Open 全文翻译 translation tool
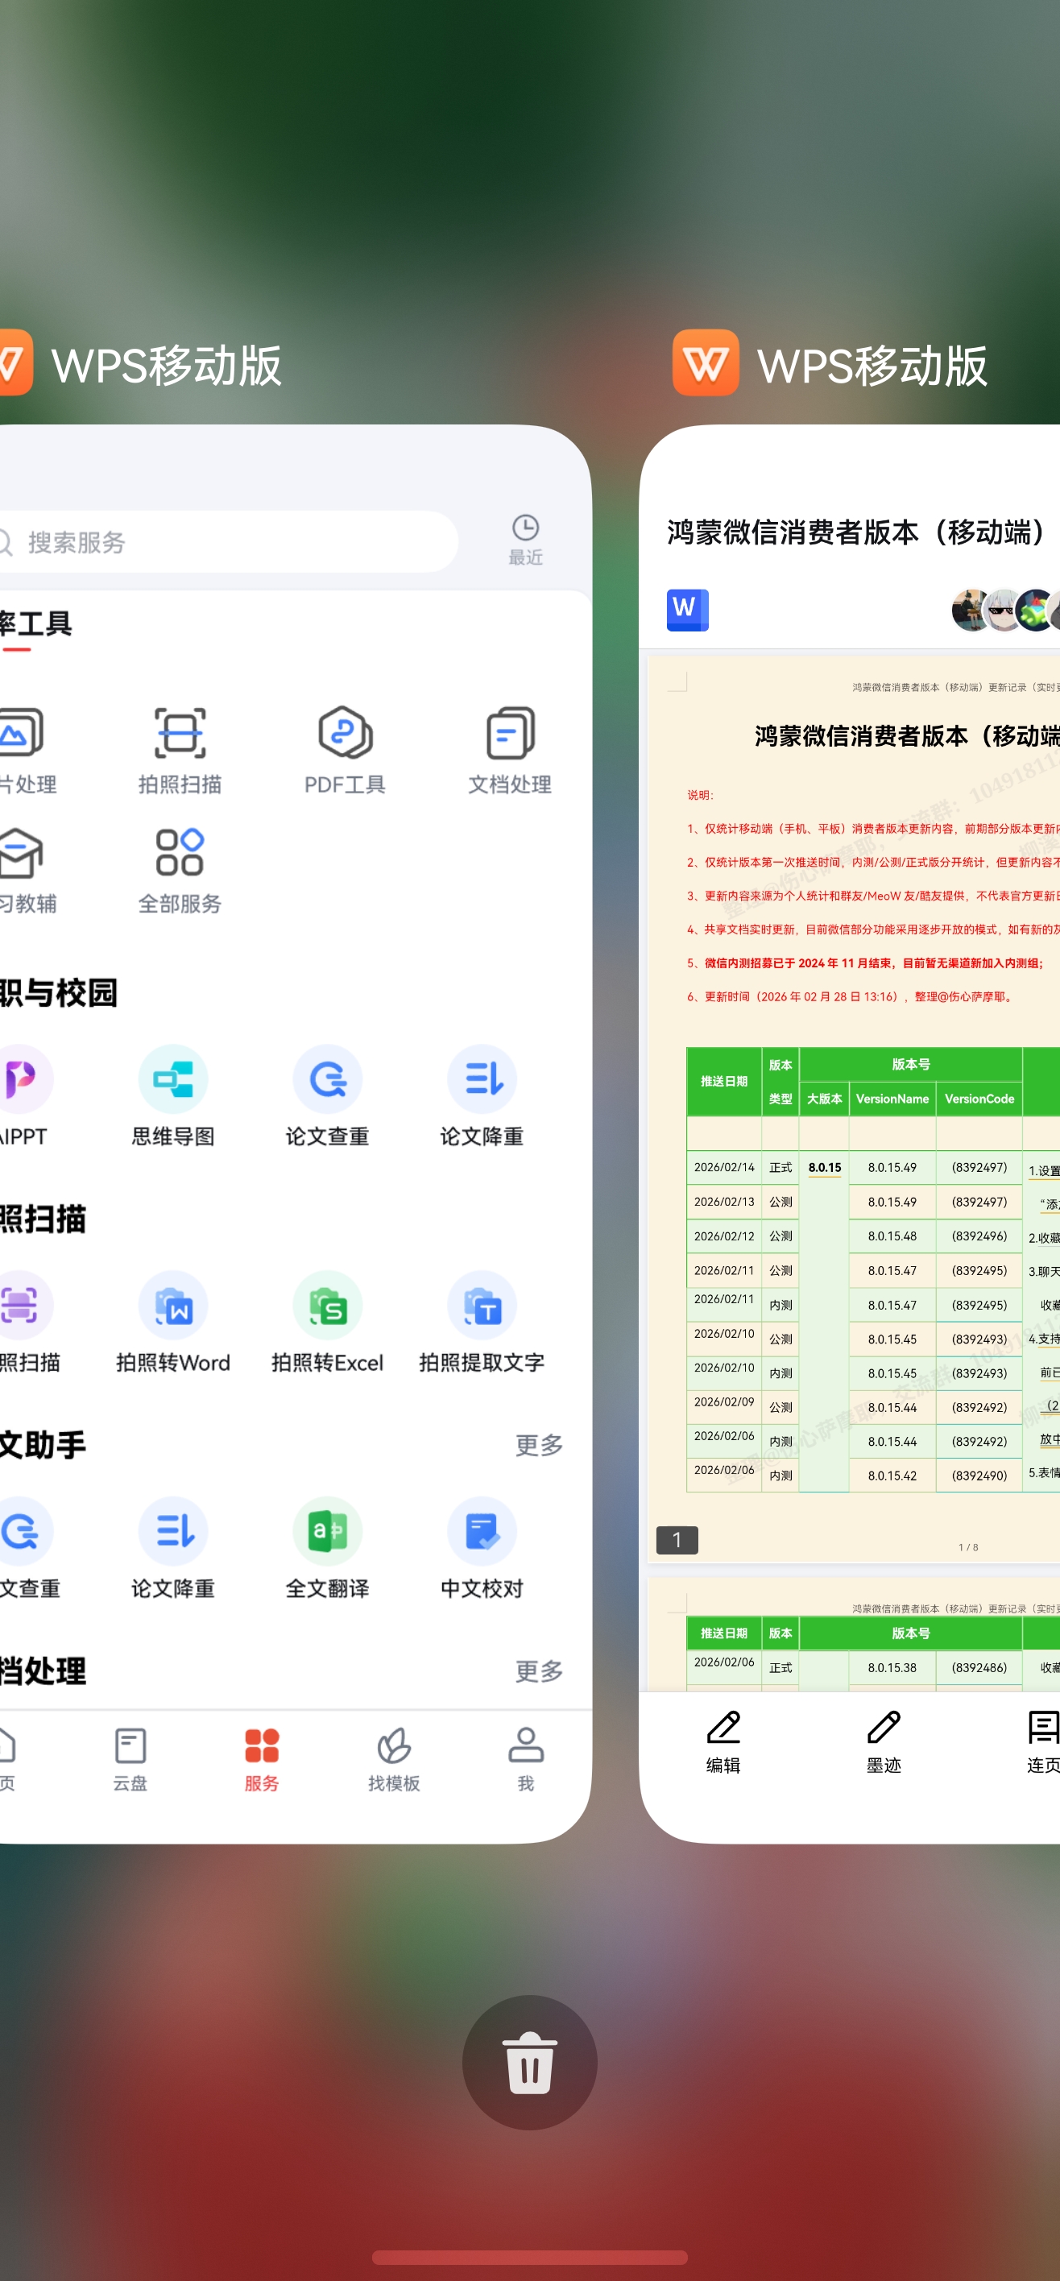Screen dimensions: 1060x2281 [328, 1546]
